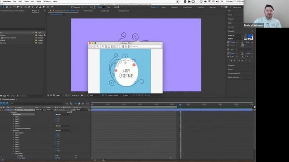
Task: Collapse the Trim Paths 1 property
Action: tap(14, 153)
